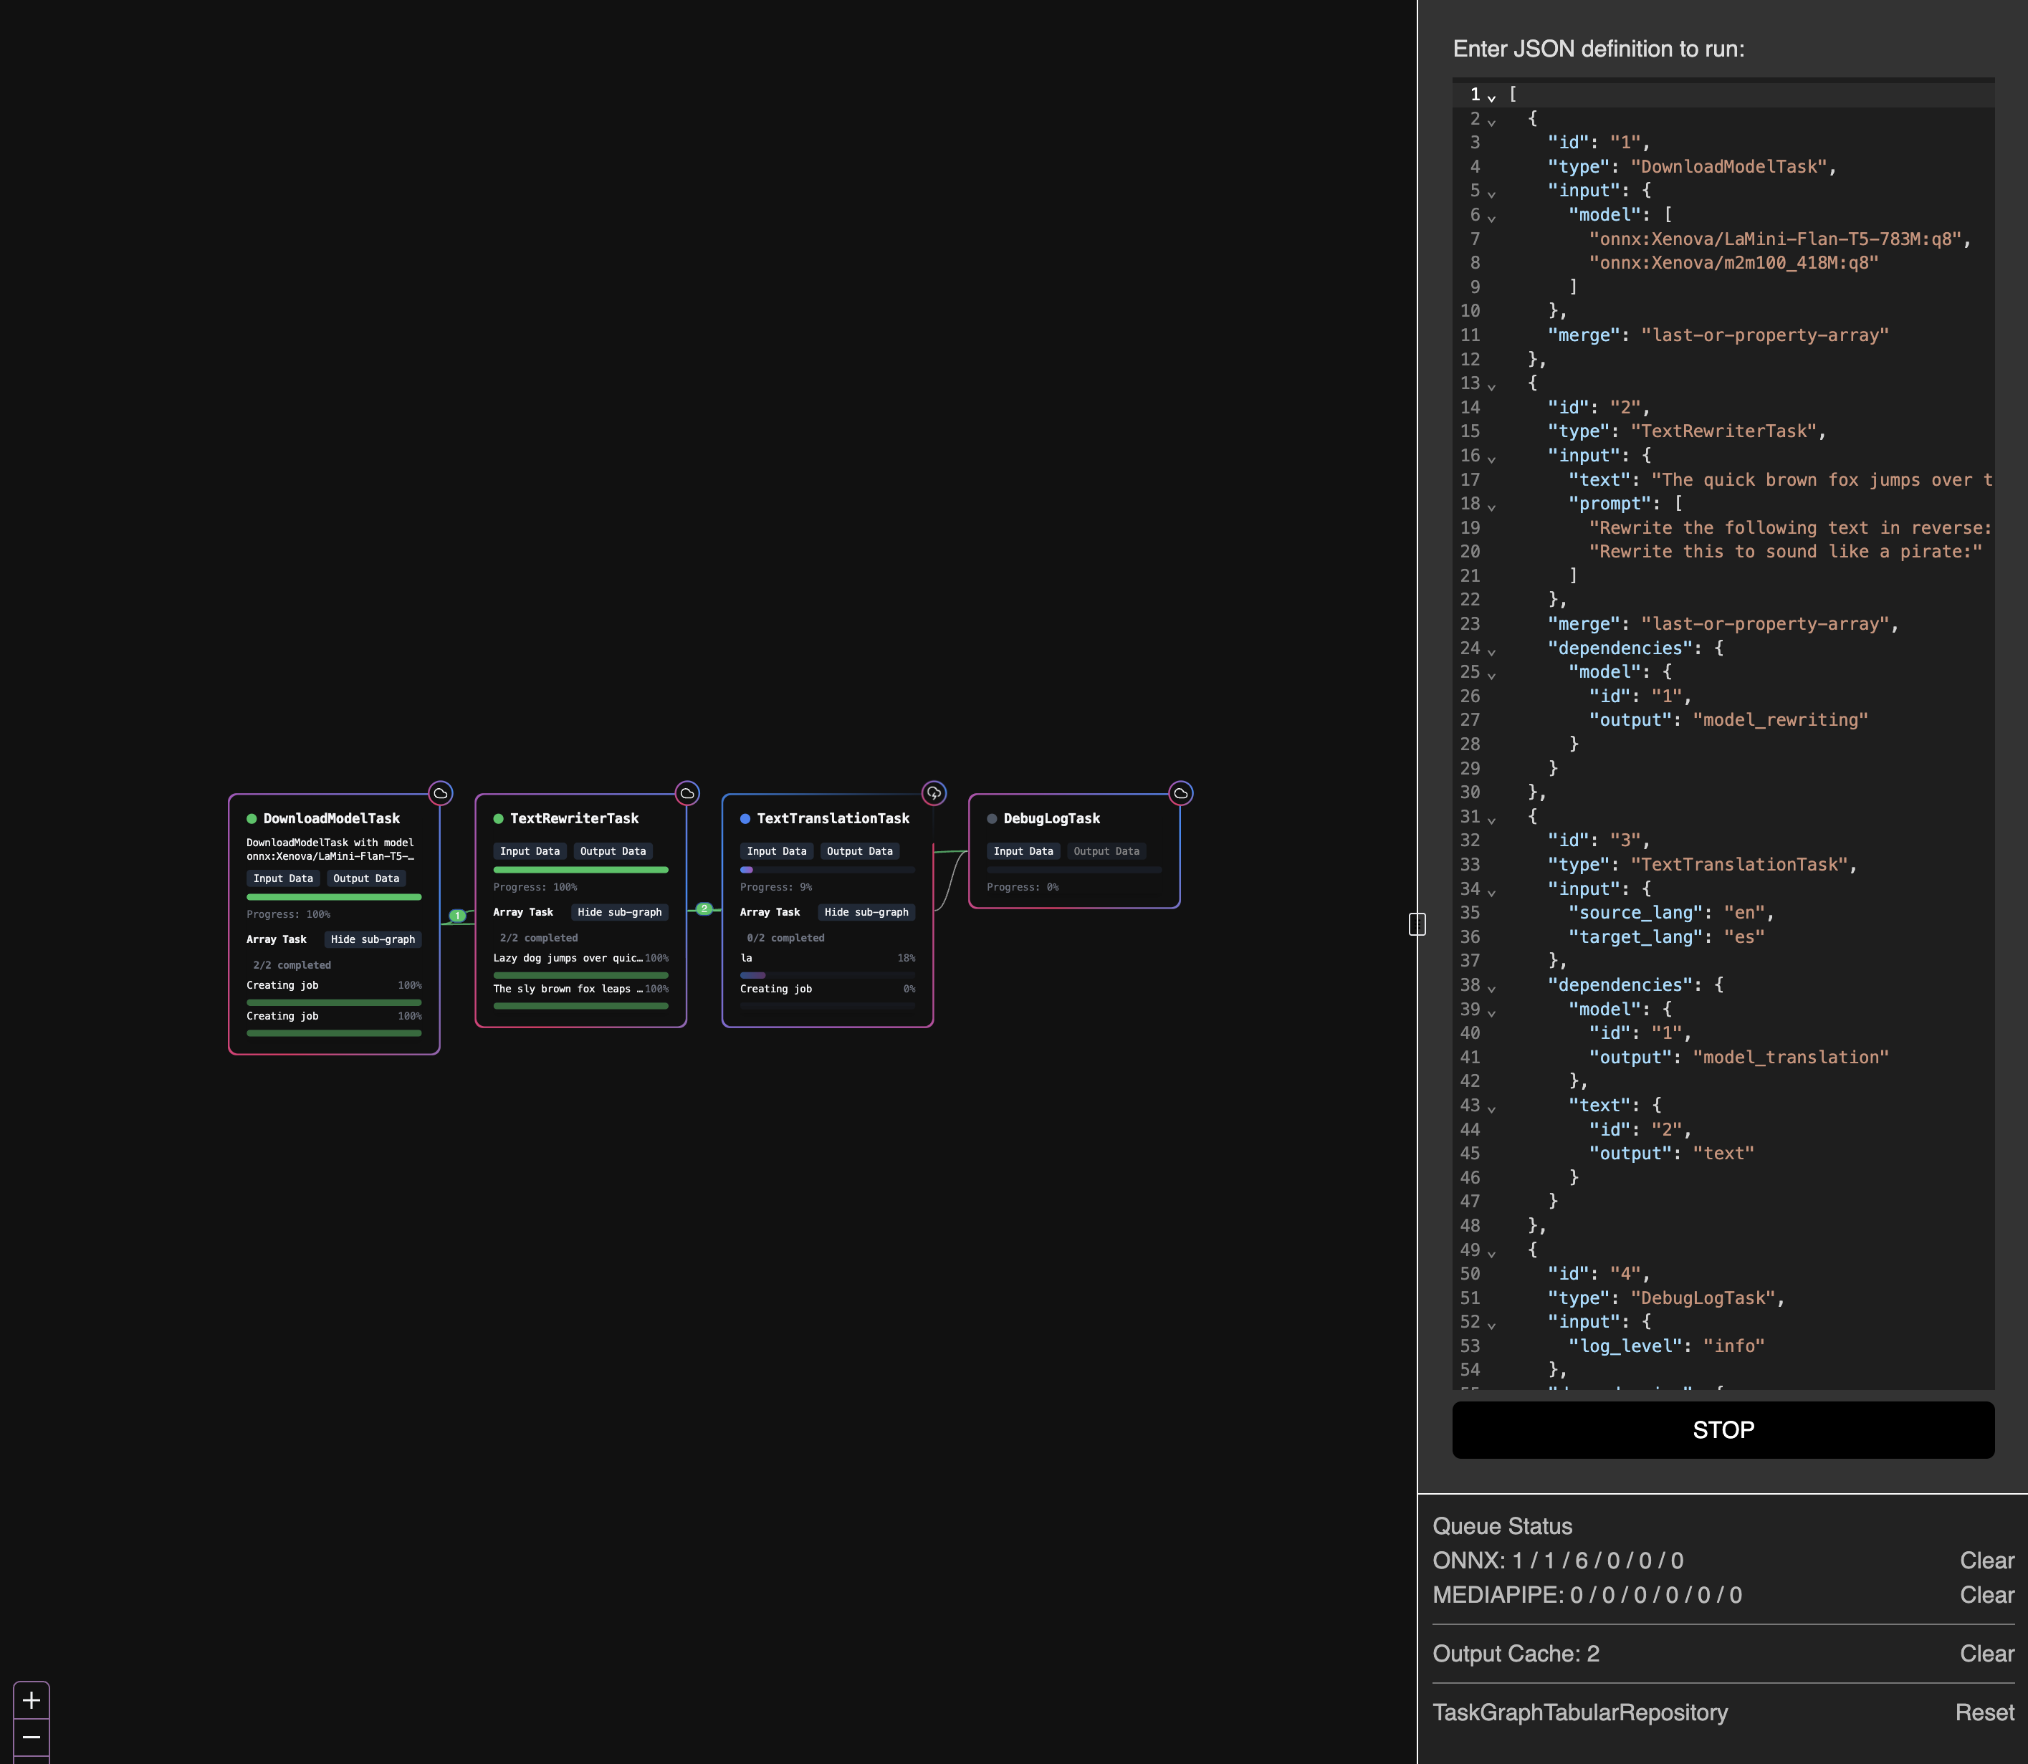The height and width of the screenshot is (1764, 2028).
Task: Click TextRewriterTask main progress bar
Action: pos(581,871)
